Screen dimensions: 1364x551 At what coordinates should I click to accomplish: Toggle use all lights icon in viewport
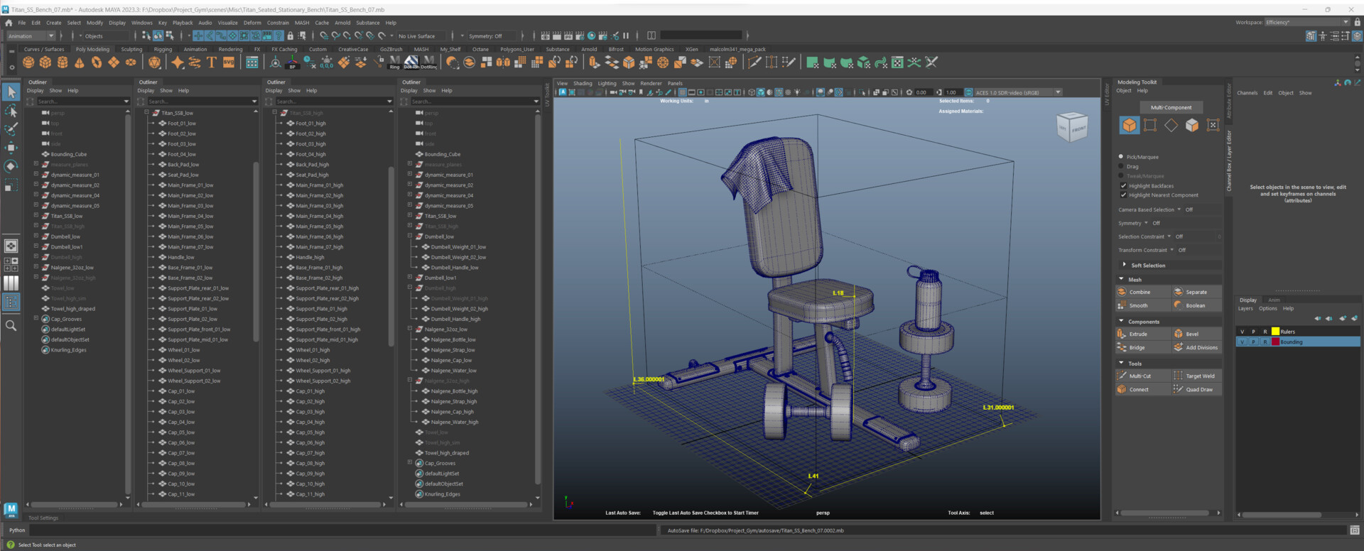pos(797,92)
